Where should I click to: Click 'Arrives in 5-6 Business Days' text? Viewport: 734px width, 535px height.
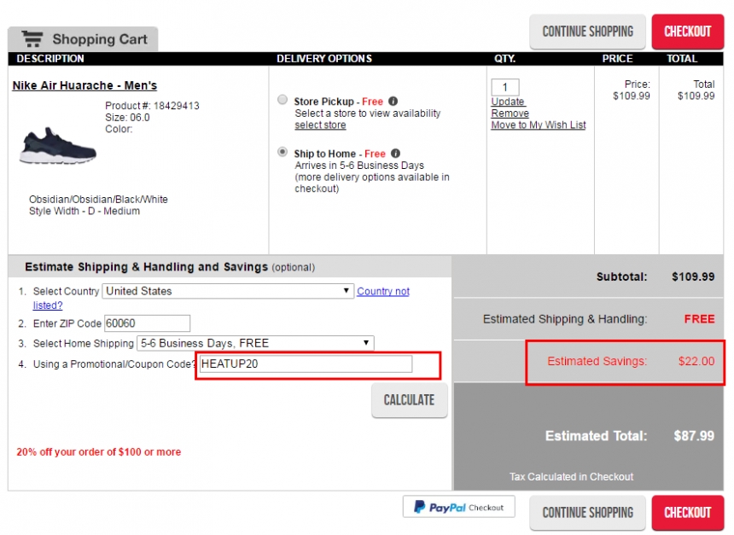point(359,166)
